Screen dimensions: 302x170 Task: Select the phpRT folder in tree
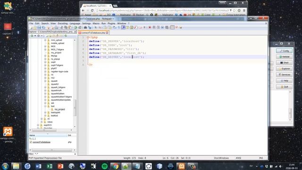point(54,68)
